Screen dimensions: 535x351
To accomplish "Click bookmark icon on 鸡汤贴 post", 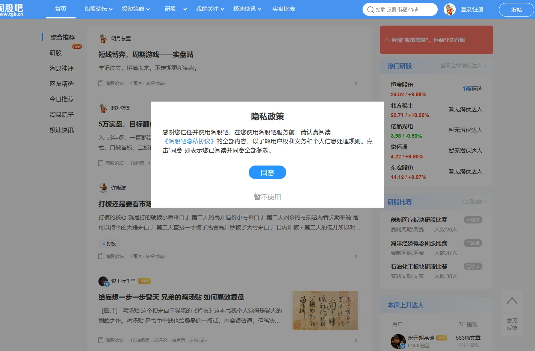I will click(x=101, y=340).
